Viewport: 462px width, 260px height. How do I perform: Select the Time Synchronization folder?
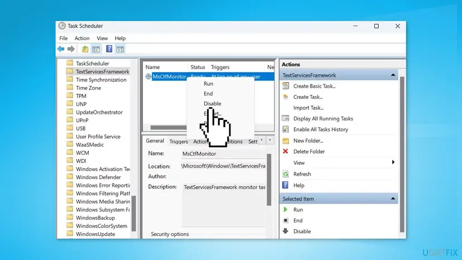[101, 80]
